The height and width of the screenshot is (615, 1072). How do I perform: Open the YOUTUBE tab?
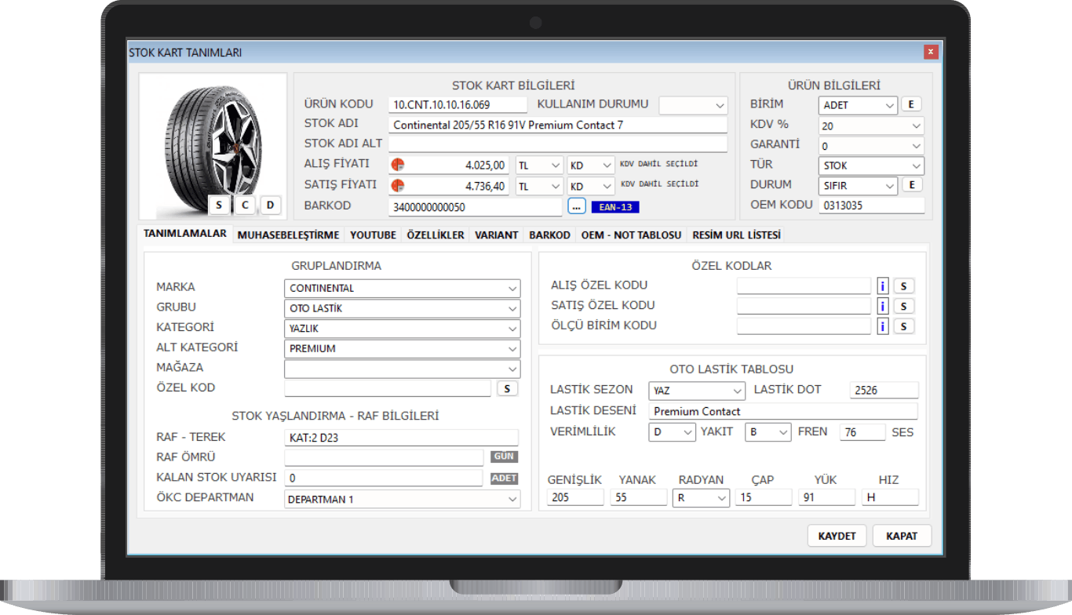373,235
